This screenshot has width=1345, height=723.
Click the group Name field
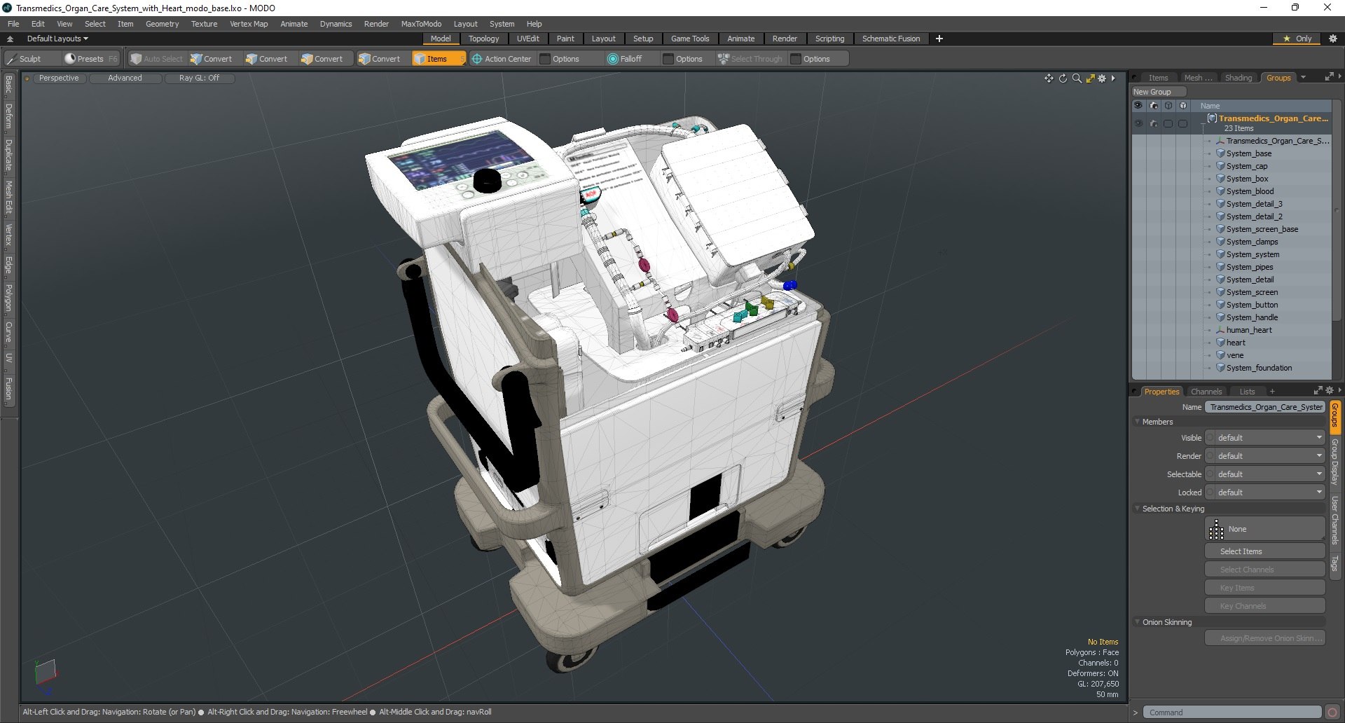1264,407
